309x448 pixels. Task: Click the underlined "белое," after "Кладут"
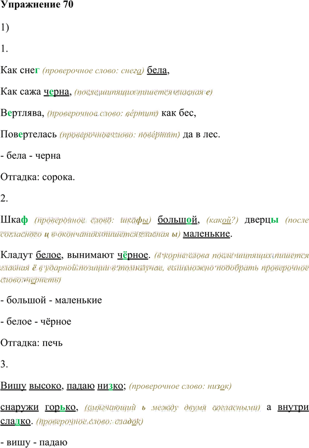(50, 255)
